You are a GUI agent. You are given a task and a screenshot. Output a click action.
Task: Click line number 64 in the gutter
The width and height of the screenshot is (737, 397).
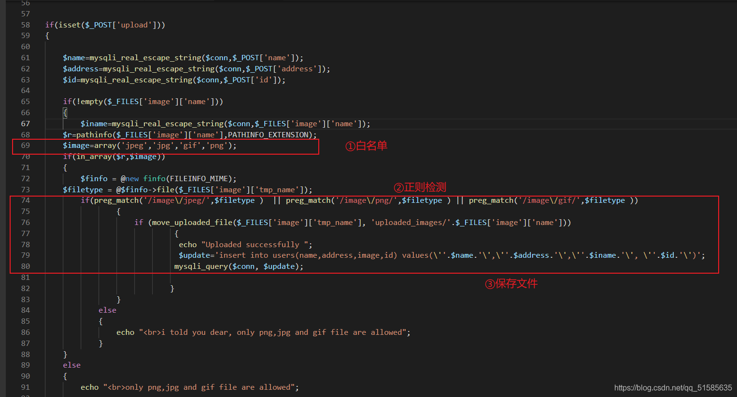click(26, 91)
